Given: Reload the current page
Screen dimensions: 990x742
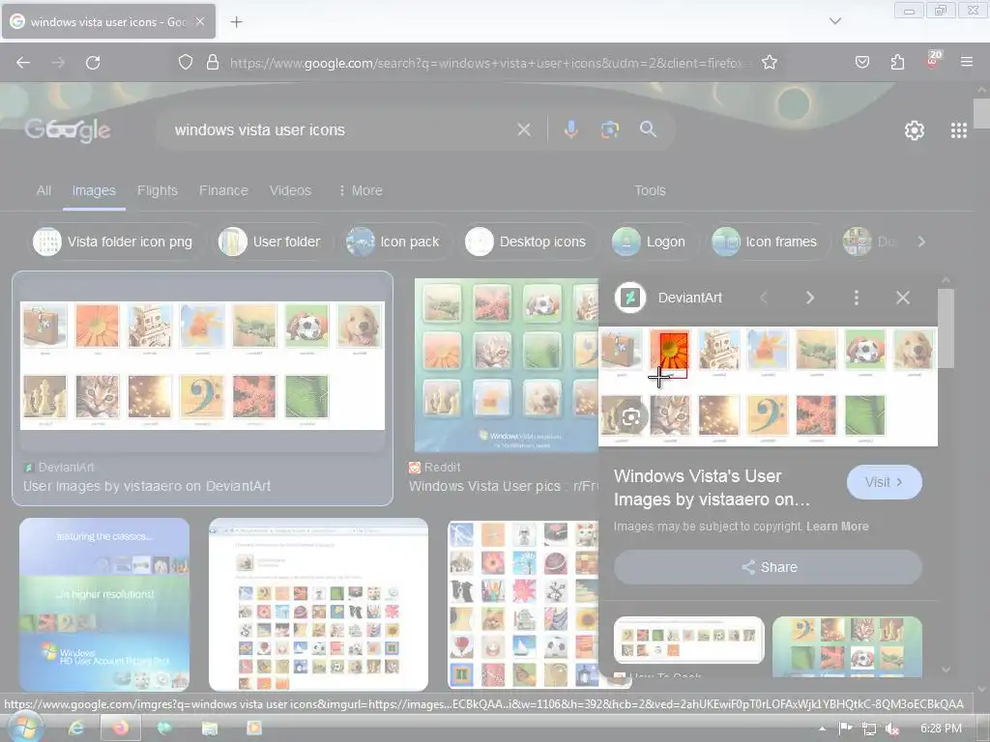Looking at the screenshot, I should [x=93, y=63].
